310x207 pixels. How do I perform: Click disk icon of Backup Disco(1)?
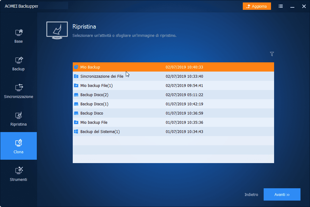pos(76,104)
